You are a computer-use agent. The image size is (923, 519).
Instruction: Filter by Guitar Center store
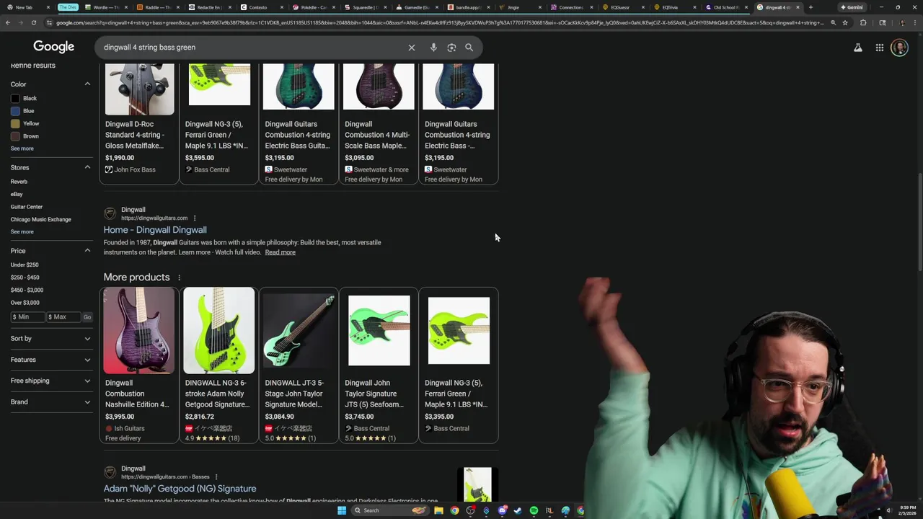pos(27,207)
